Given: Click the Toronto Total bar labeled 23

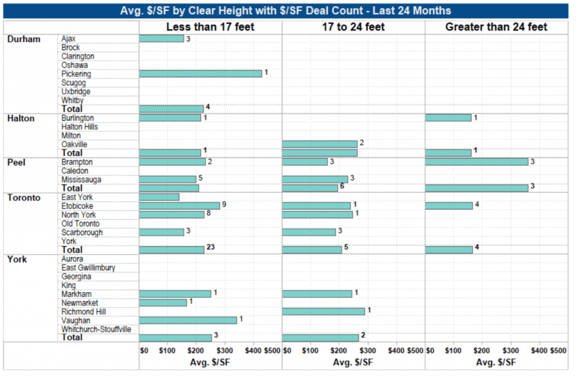Looking at the screenshot, I should coord(172,250).
